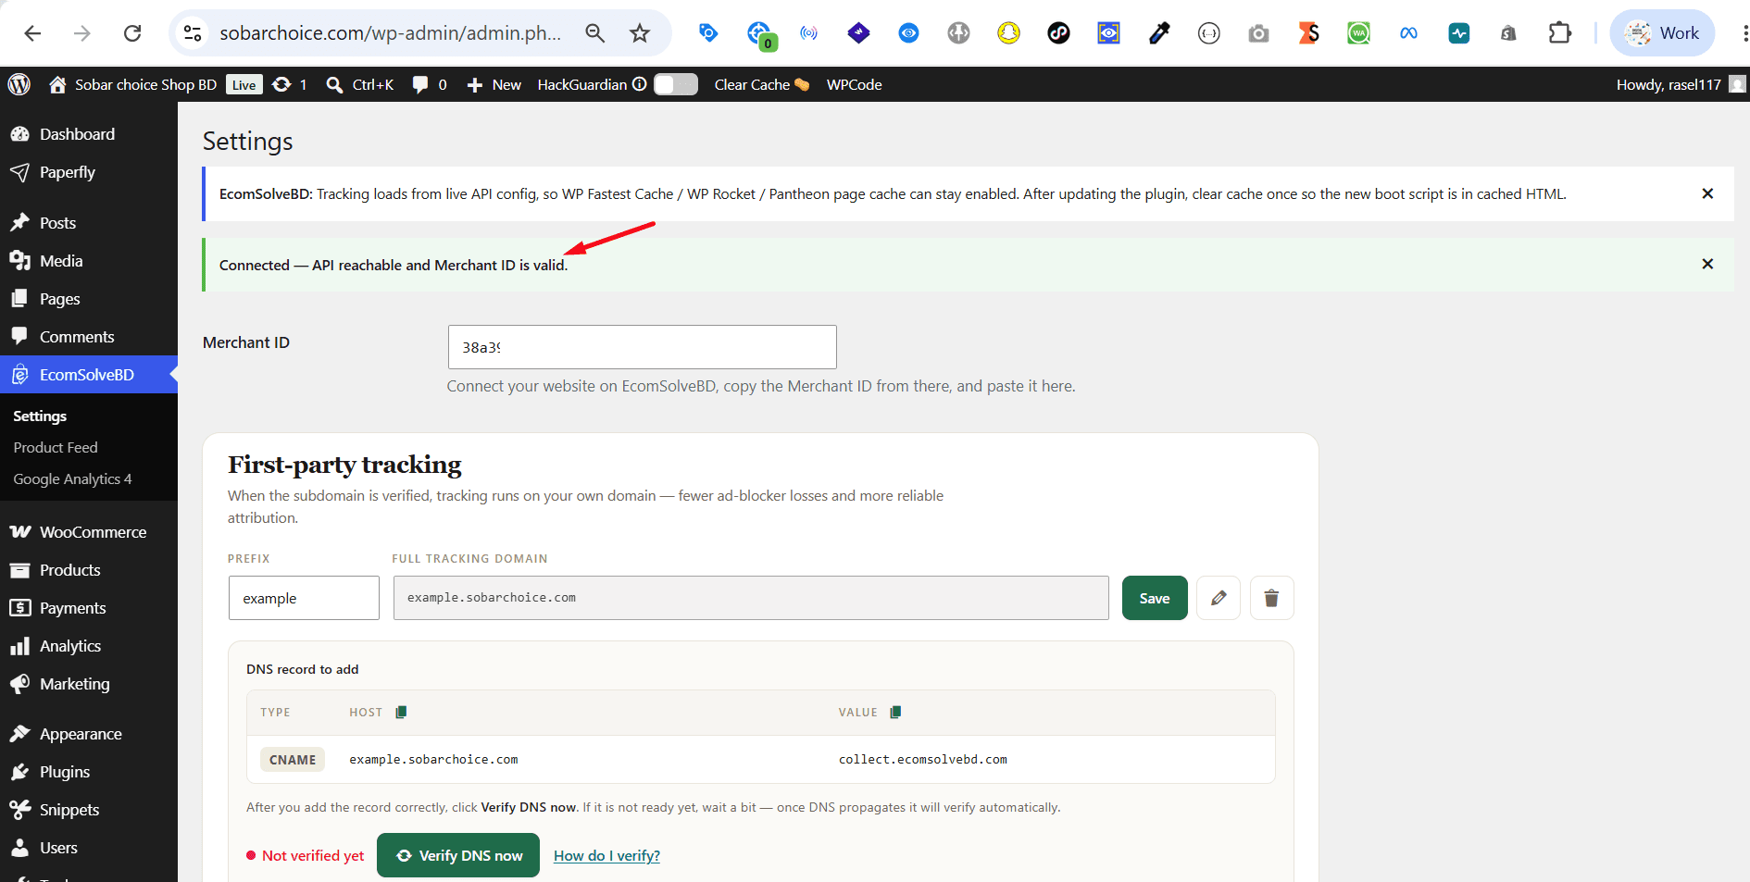The width and height of the screenshot is (1750, 882).
Task: Click the WordPress logo in admin bar
Action: (19, 84)
